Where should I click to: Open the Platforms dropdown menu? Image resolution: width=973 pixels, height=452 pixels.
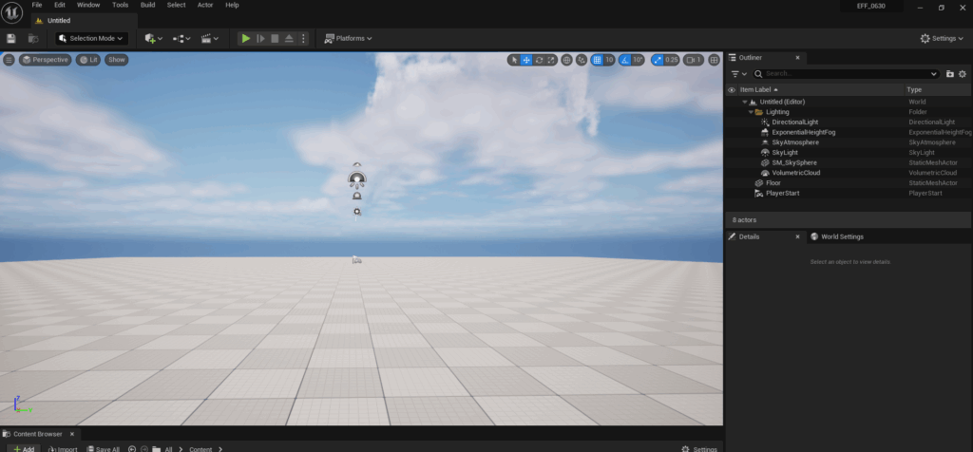click(348, 38)
